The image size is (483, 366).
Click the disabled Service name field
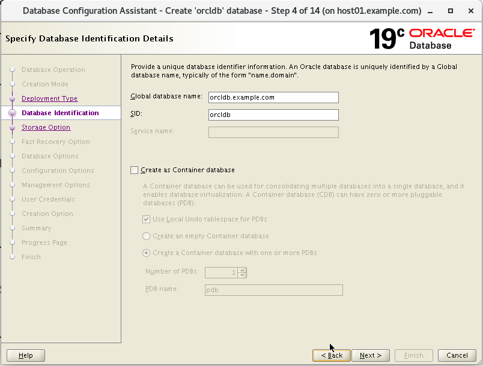(273, 132)
